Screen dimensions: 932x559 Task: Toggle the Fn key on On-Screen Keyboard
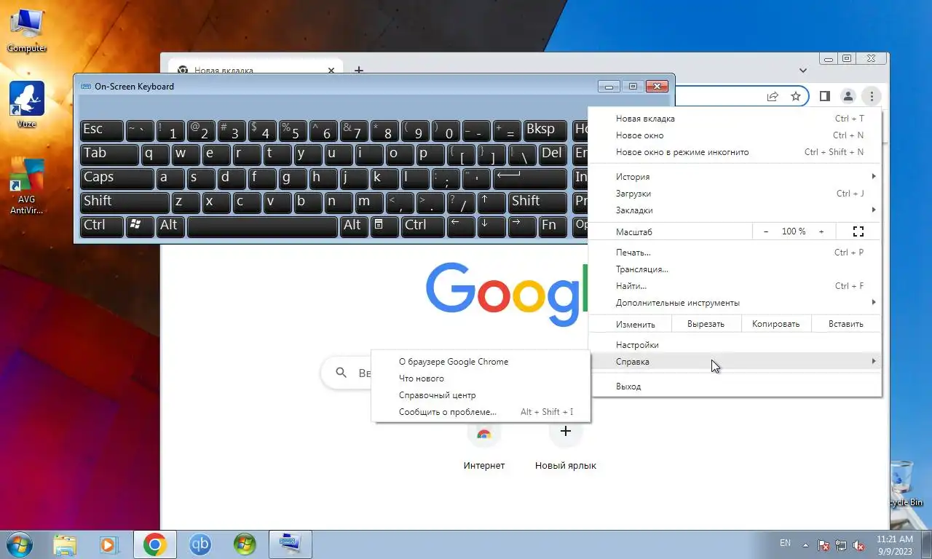pos(553,226)
